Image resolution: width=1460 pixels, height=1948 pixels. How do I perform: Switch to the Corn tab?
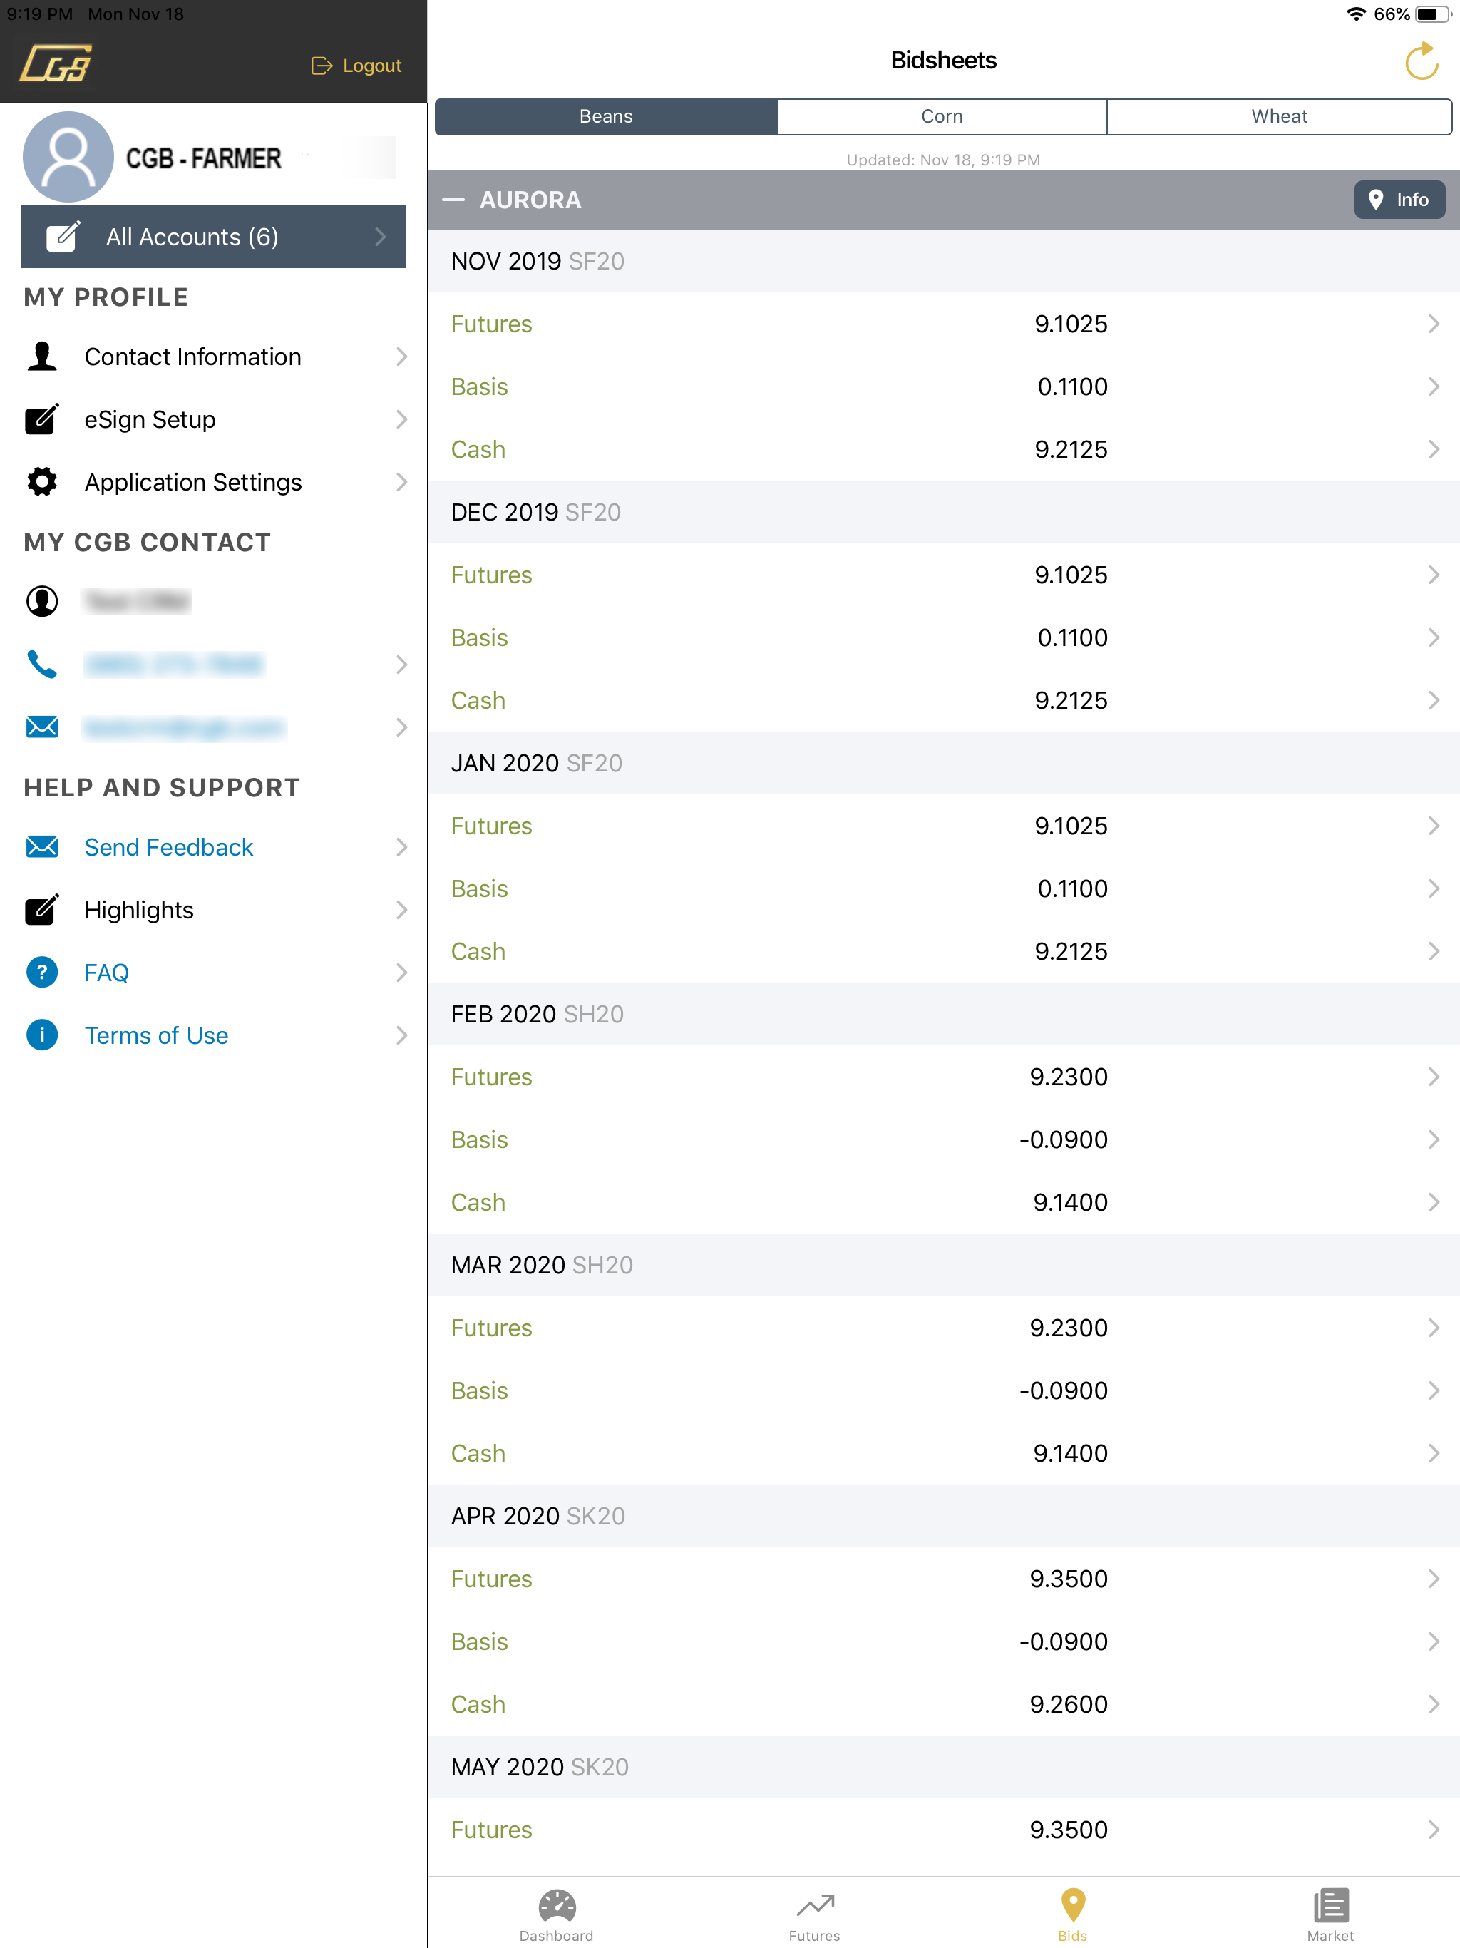[x=941, y=116]
